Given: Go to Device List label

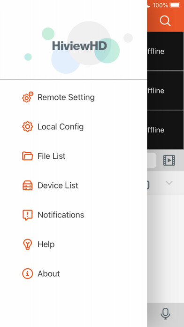Looking at the screenshot, I should pos(58,186).
